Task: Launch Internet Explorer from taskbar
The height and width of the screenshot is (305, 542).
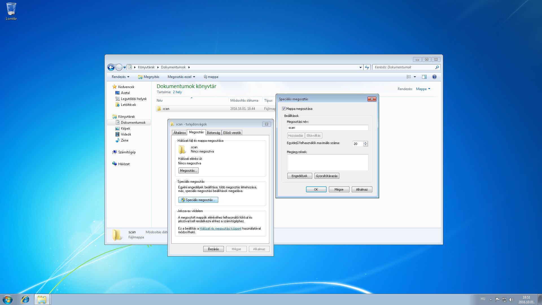Action: coord(25,300)
